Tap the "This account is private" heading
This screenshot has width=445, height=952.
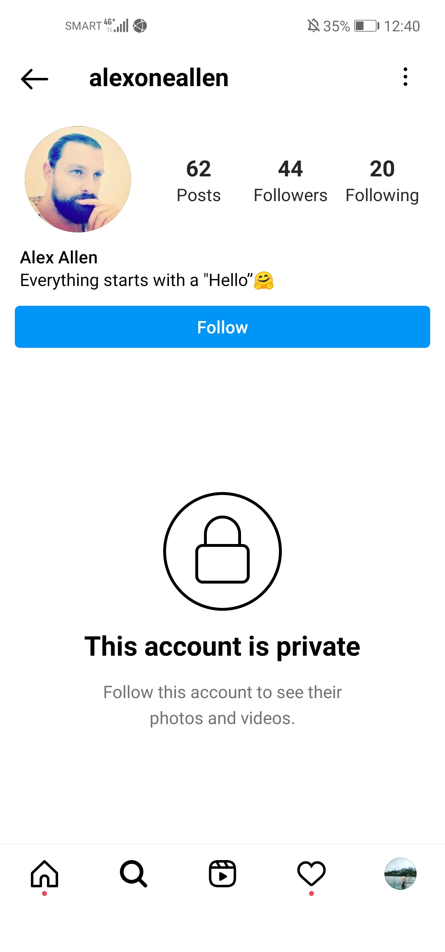pyautogui.click(x=222, y=646)
